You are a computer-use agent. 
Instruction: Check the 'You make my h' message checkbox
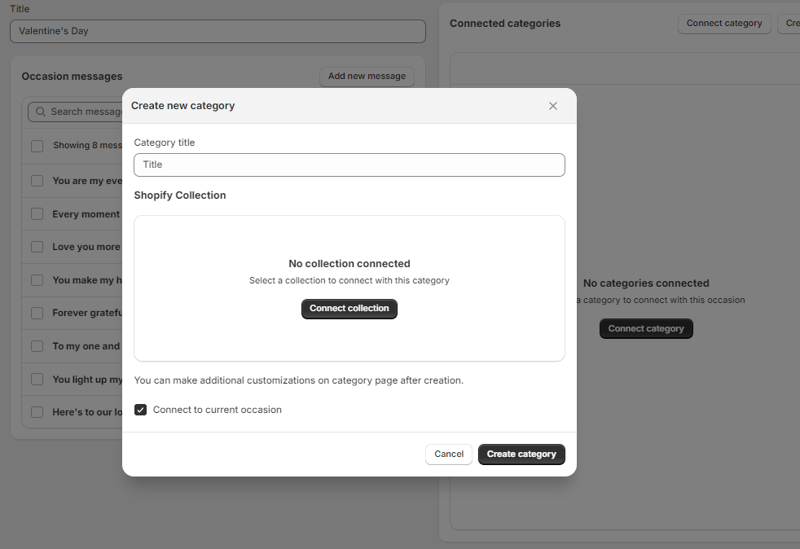(x=37, y=280)
